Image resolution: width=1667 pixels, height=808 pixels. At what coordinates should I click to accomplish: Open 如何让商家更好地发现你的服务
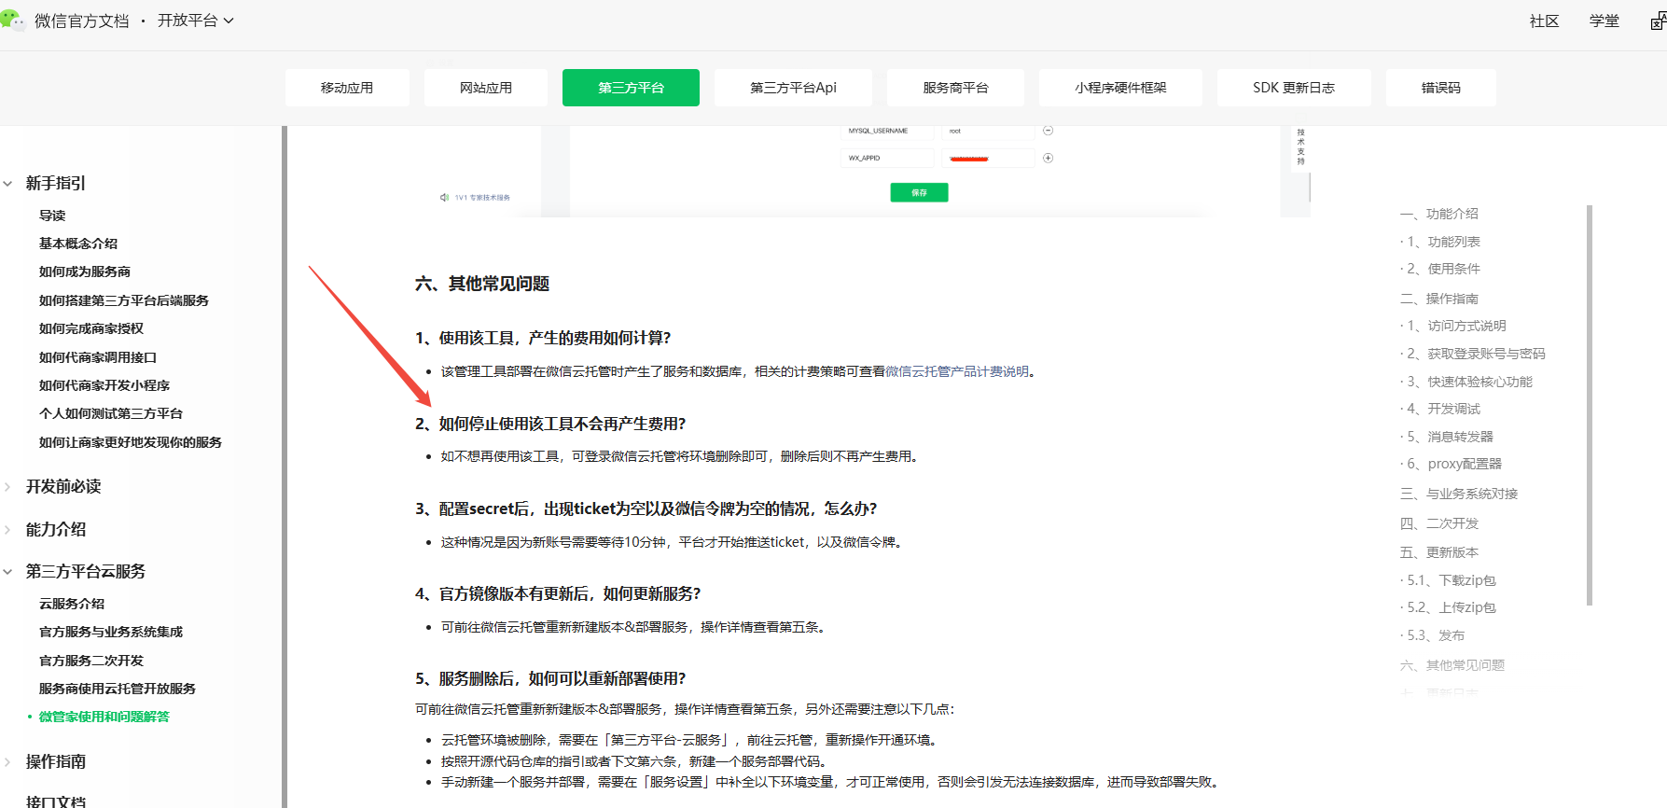[131, 442]
